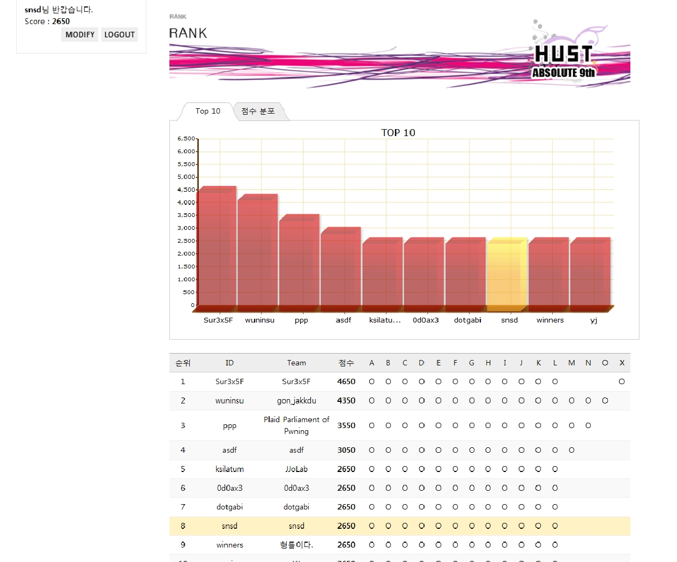
Task: Click the ppp bar in chart
Action: [x=299, y=263]
